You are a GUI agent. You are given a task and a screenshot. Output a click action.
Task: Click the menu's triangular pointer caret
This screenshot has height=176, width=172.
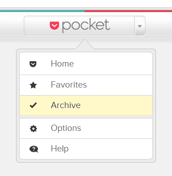[85, 44]
